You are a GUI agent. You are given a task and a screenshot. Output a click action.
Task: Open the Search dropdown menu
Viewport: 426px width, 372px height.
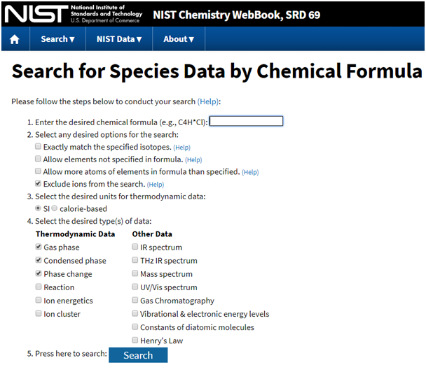(x=57, y=39)
